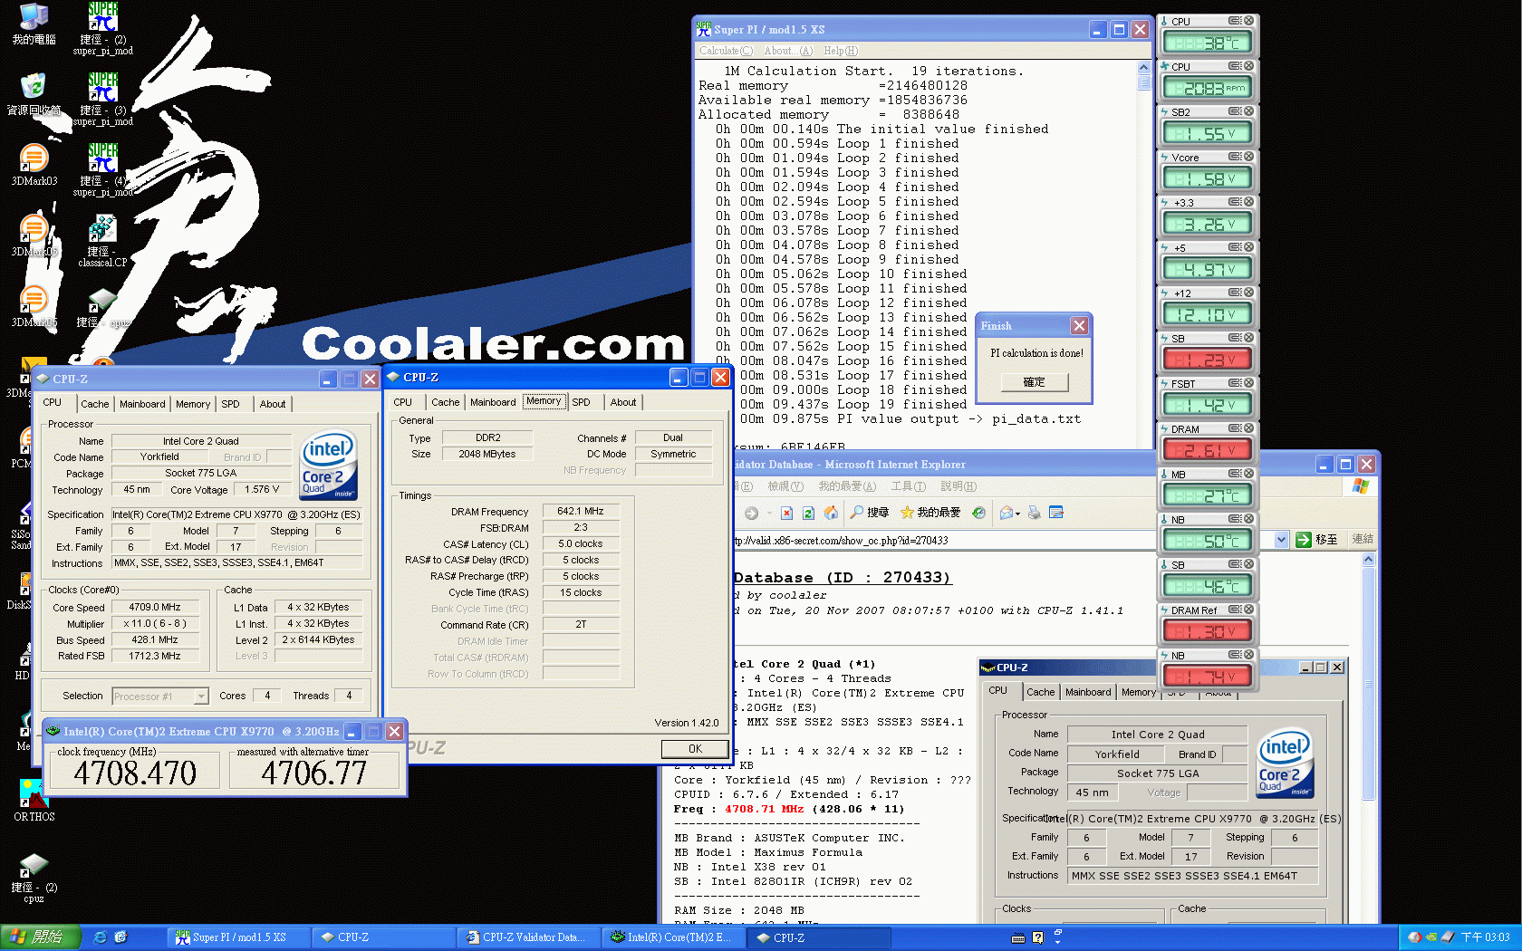The image size is (1522, 951).
Task: Select CPU tab in the Memory CPU-Z window
Action: [x=403, y=402]
